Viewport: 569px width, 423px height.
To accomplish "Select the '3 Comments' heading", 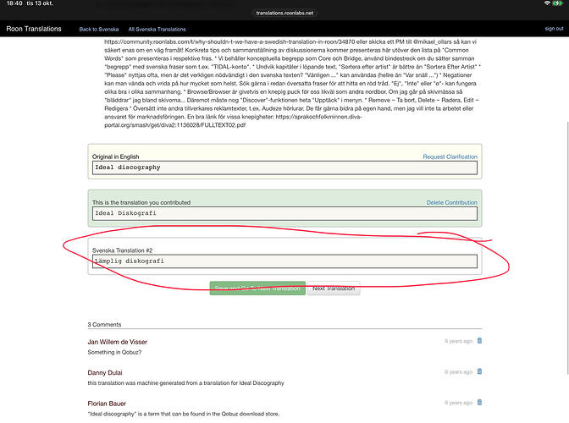I will [104, 324].
